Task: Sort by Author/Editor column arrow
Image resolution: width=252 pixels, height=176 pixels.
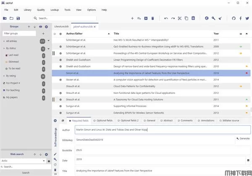Action: 109,34
